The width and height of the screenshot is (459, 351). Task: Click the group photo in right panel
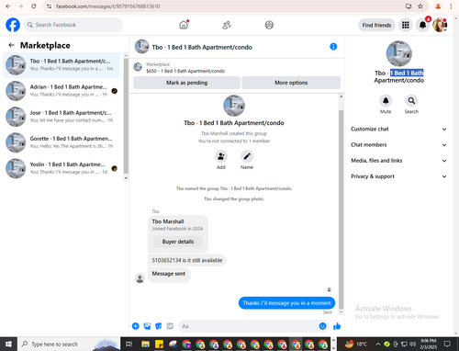398,53
